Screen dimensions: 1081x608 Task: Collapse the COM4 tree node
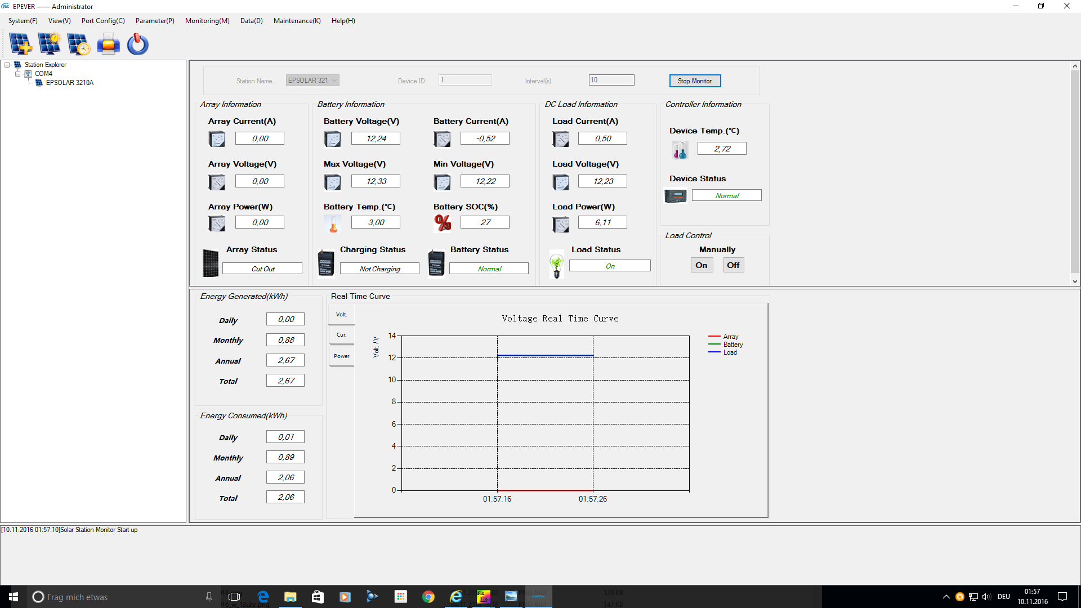pyautogui.click(x=17, y=74)
